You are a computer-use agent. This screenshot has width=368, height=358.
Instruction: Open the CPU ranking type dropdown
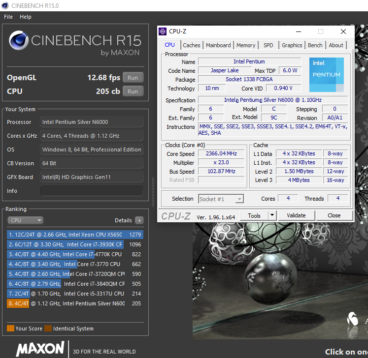point(25,220)
